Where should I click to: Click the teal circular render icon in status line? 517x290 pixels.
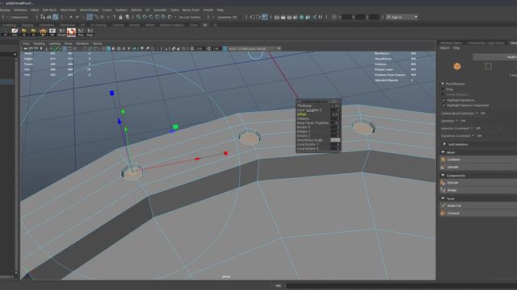point(301,17)
